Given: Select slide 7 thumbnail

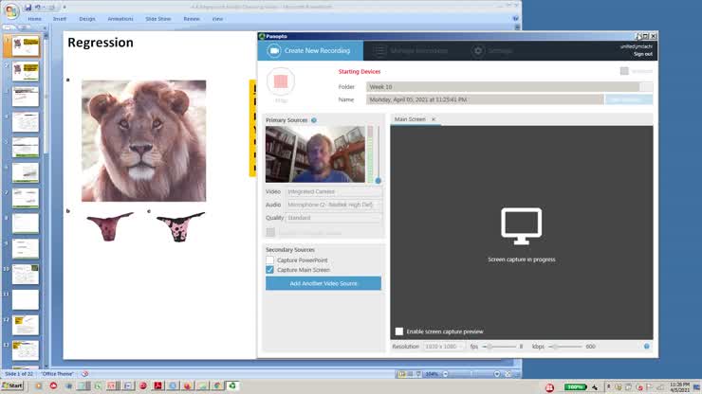Looking at the screenshot, I should (x=25, y=198).
